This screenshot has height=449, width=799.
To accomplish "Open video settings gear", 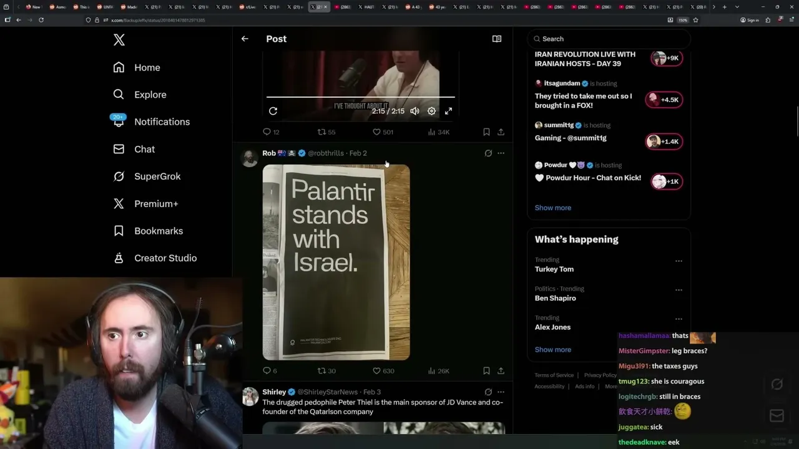I will point(431,111).
